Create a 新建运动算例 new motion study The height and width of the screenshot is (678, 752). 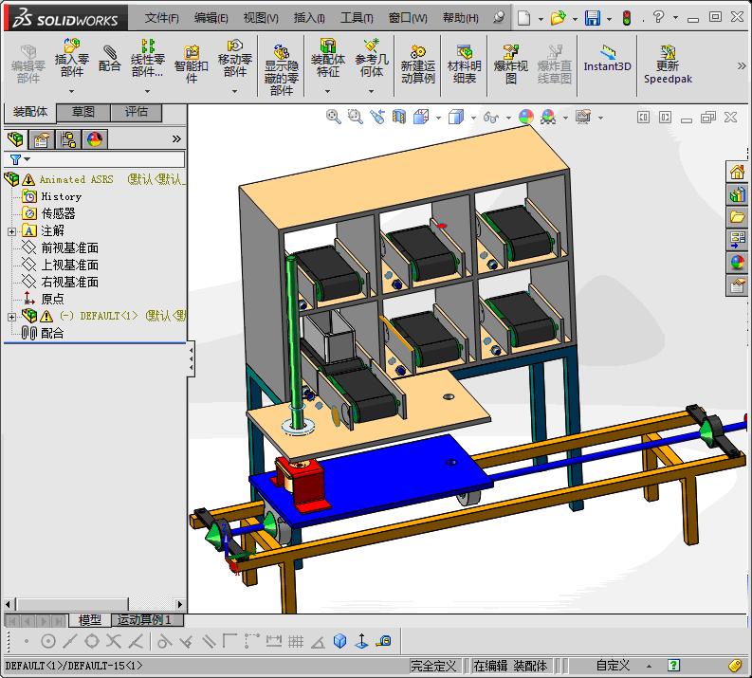[417, 64]
